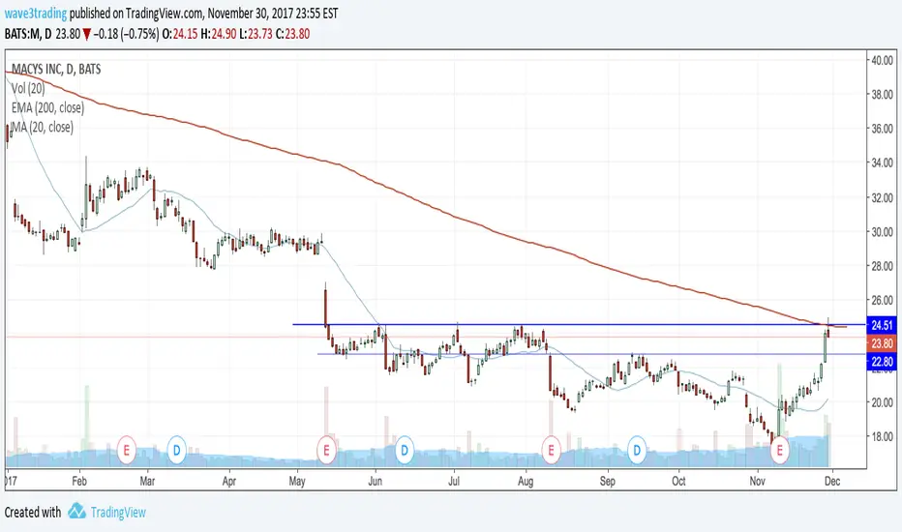The height and width of the screenshot is (532, 902).
Task: Click the 18.00 price axis value
Action: 882,436
